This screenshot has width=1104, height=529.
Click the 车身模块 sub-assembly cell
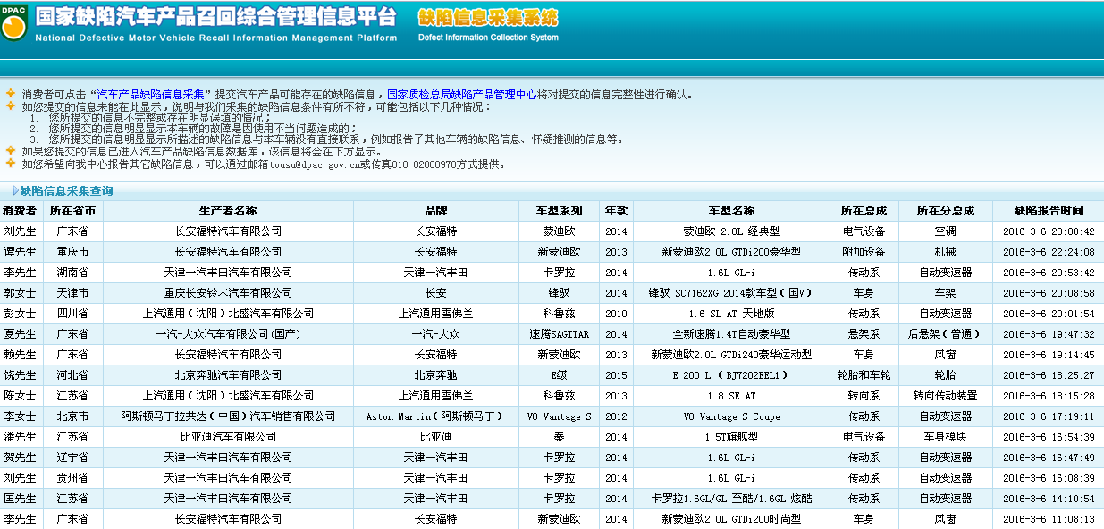946,437
